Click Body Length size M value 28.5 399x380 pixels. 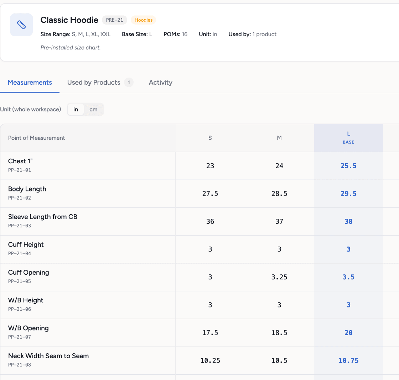point(279,194)
